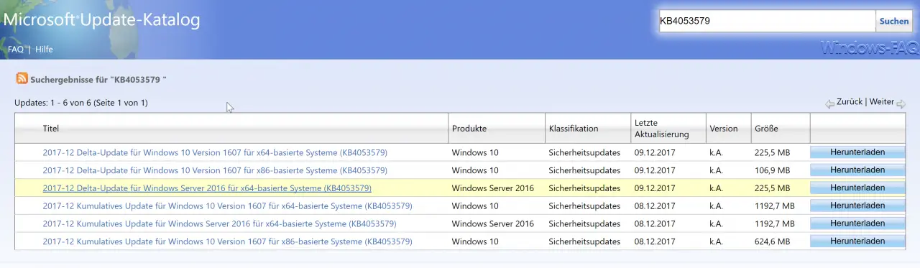Viewport: 920px width, 268px height.
Task: Click the Zurück pagination link
Action: click(x=850, y=102)
